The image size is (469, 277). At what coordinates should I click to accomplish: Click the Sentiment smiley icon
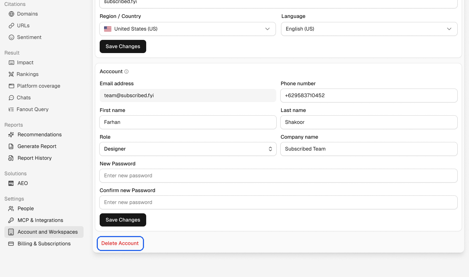tap(11, 37)
